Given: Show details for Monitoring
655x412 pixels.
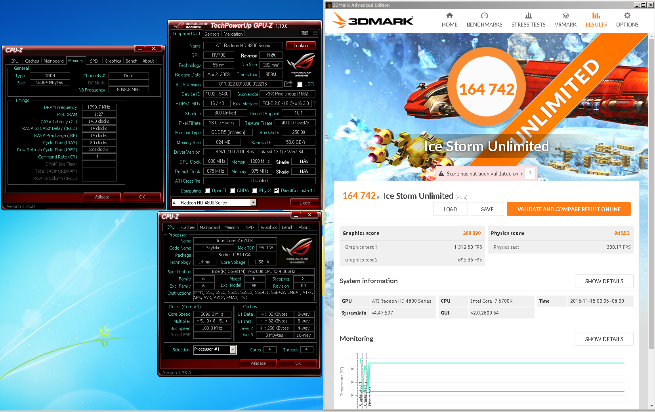Looking at the screenshot, I should pyautogui.click(x=604, y=339).
